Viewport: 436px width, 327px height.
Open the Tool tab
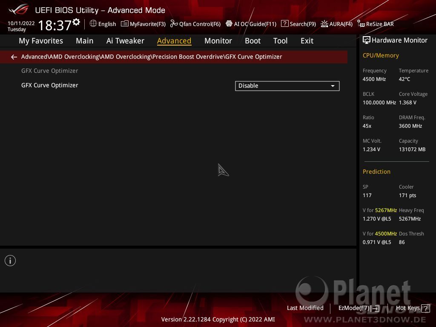tap(280, 41)
